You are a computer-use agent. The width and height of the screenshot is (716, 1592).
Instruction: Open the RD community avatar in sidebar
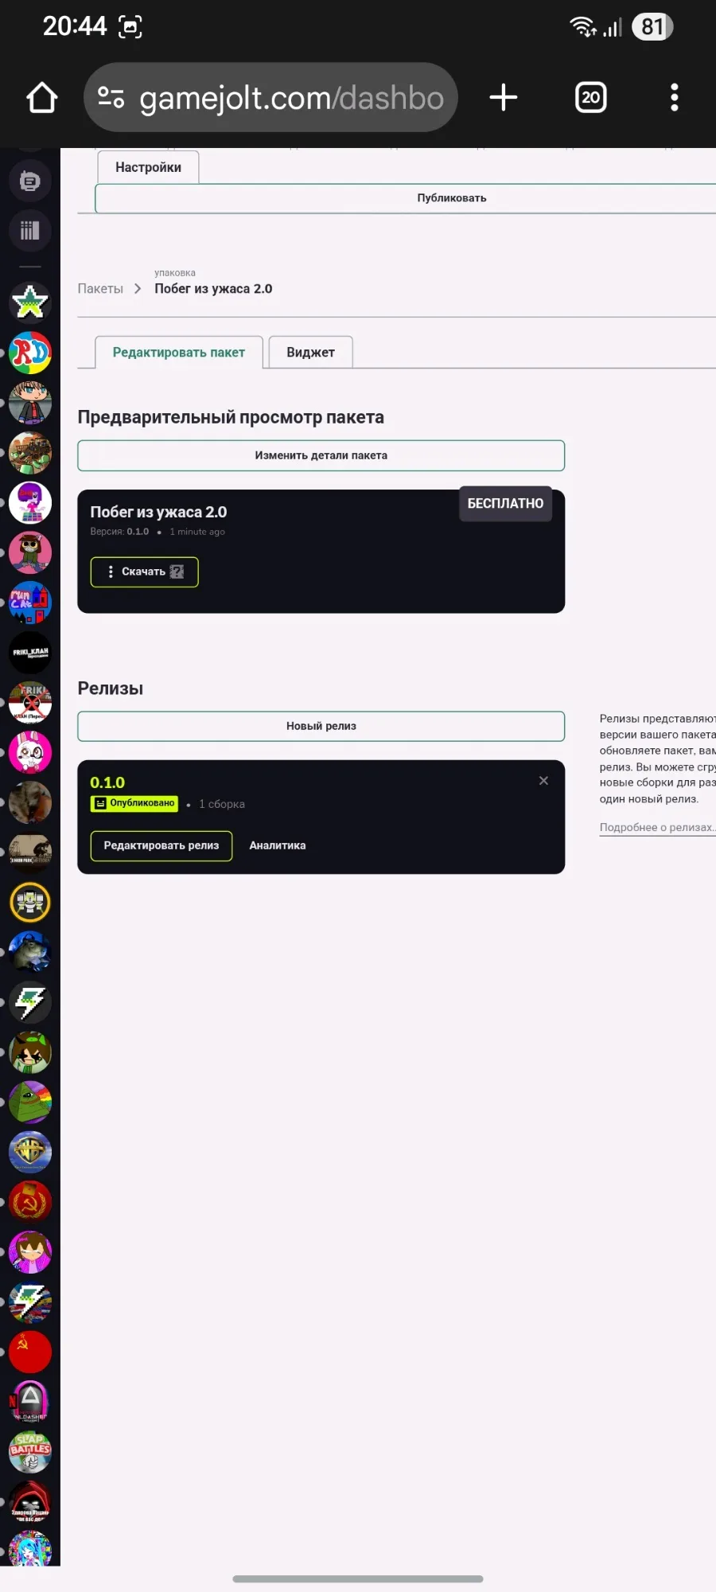coord(29,353)
